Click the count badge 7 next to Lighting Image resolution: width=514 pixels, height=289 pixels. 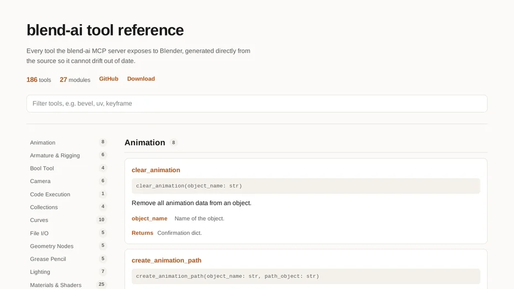[x=103, y=271]
